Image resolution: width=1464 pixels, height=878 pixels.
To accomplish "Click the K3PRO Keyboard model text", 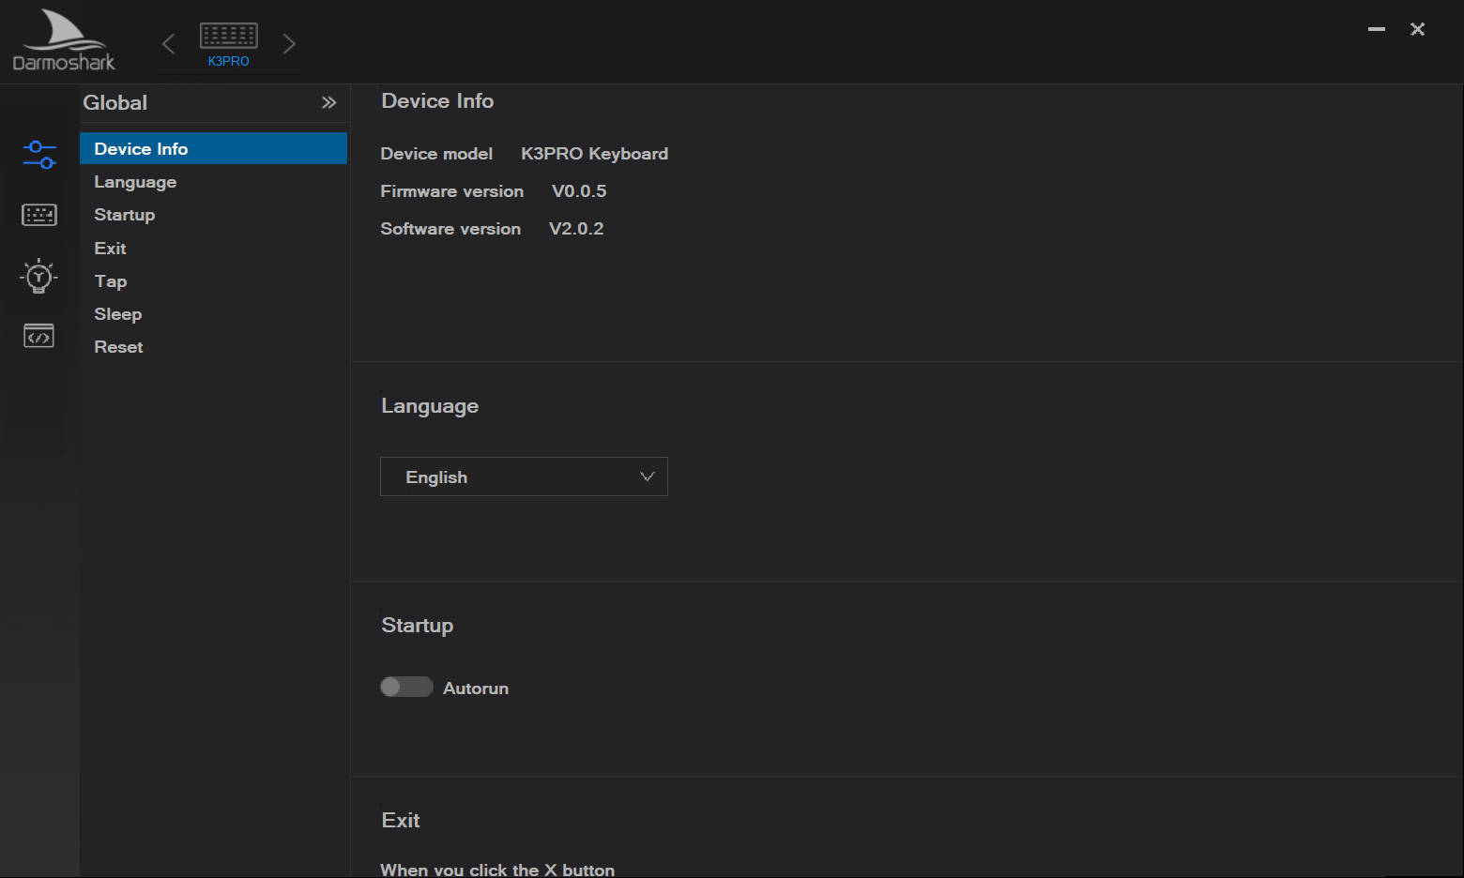I will [x=594, y=153].
